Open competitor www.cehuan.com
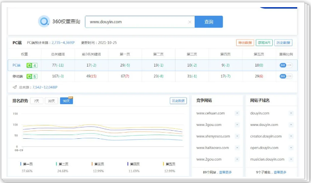The width and height of the screenshot is (311, 183). 210,113
